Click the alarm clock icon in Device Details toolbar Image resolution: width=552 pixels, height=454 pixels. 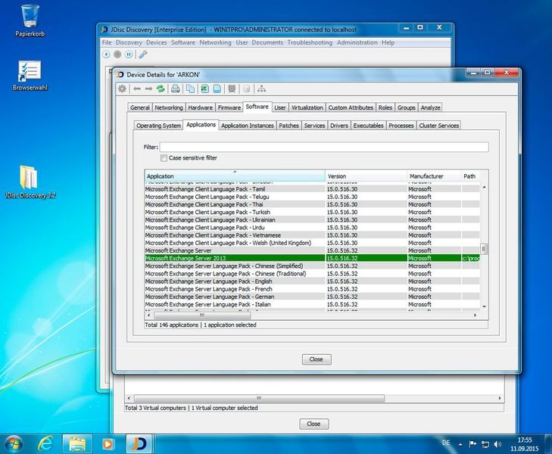[x=231, y=89]
